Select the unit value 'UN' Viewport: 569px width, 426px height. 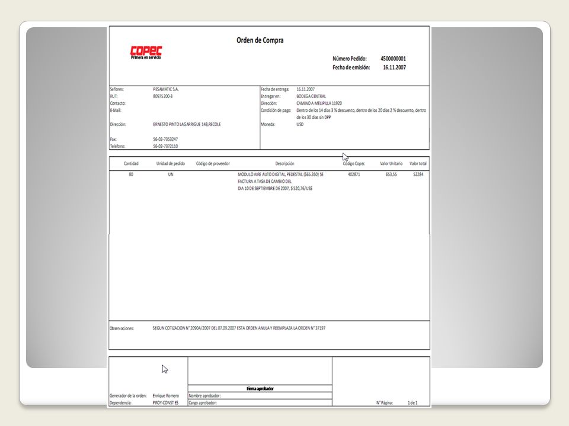171,174
